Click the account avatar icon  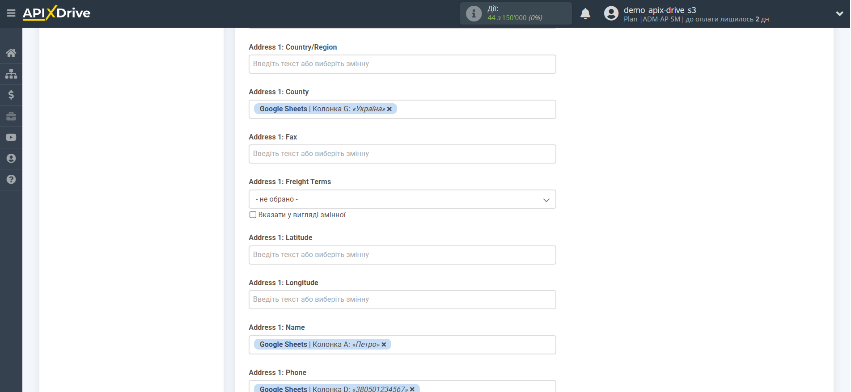[611, 13]
